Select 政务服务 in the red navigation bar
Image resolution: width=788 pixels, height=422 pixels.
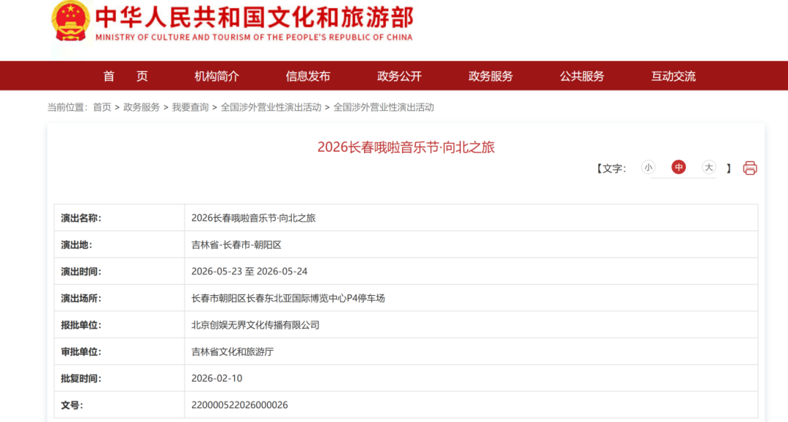(490, 76)
